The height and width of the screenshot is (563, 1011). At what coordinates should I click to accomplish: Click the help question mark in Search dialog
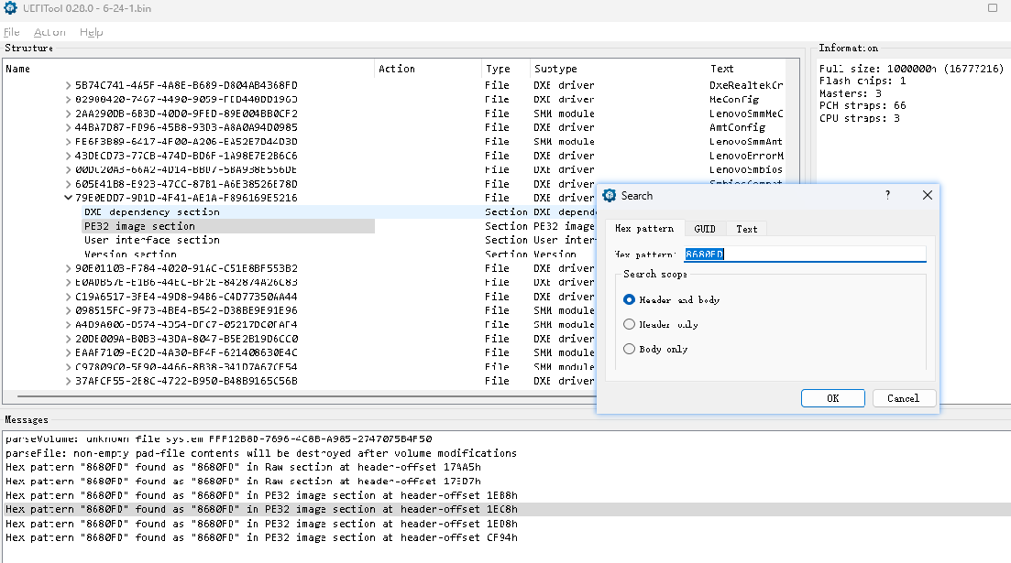point(888,195)
